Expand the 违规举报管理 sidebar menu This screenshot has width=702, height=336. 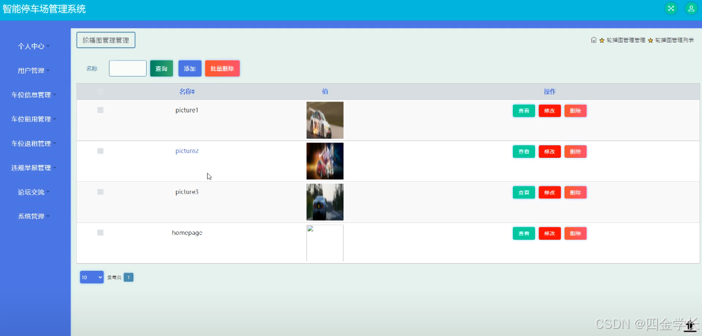[34, 168]
